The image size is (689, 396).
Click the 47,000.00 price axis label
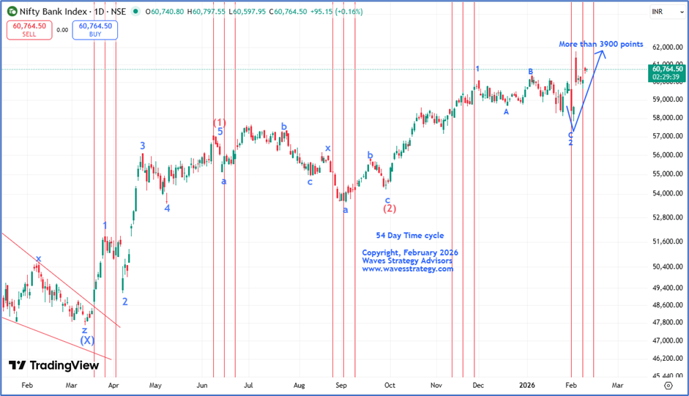668,340
